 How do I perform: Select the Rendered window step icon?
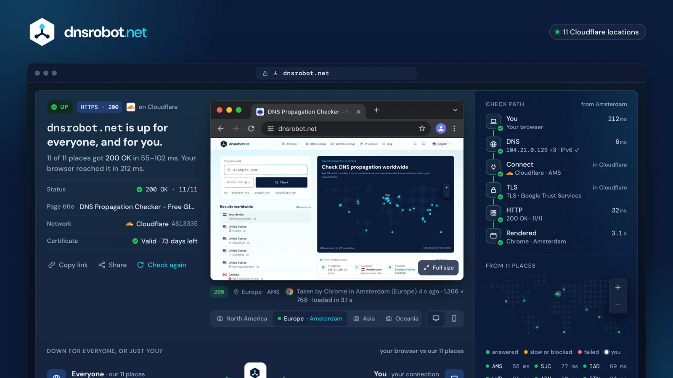tap(493, 236)
